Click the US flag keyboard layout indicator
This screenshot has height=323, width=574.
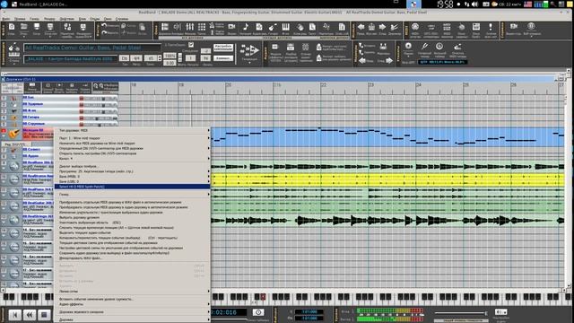(528, 4)
